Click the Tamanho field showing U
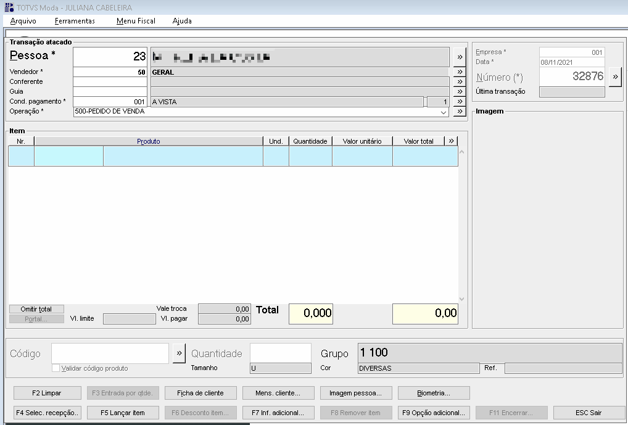Screen dimensions: 628x425 (281, 368)
